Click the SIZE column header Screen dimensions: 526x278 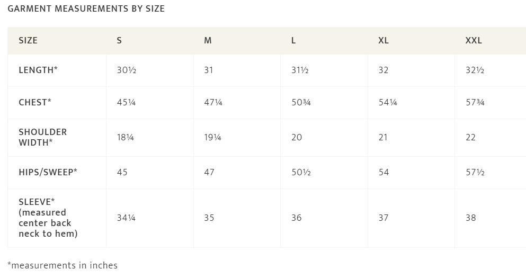coord(28,41)
